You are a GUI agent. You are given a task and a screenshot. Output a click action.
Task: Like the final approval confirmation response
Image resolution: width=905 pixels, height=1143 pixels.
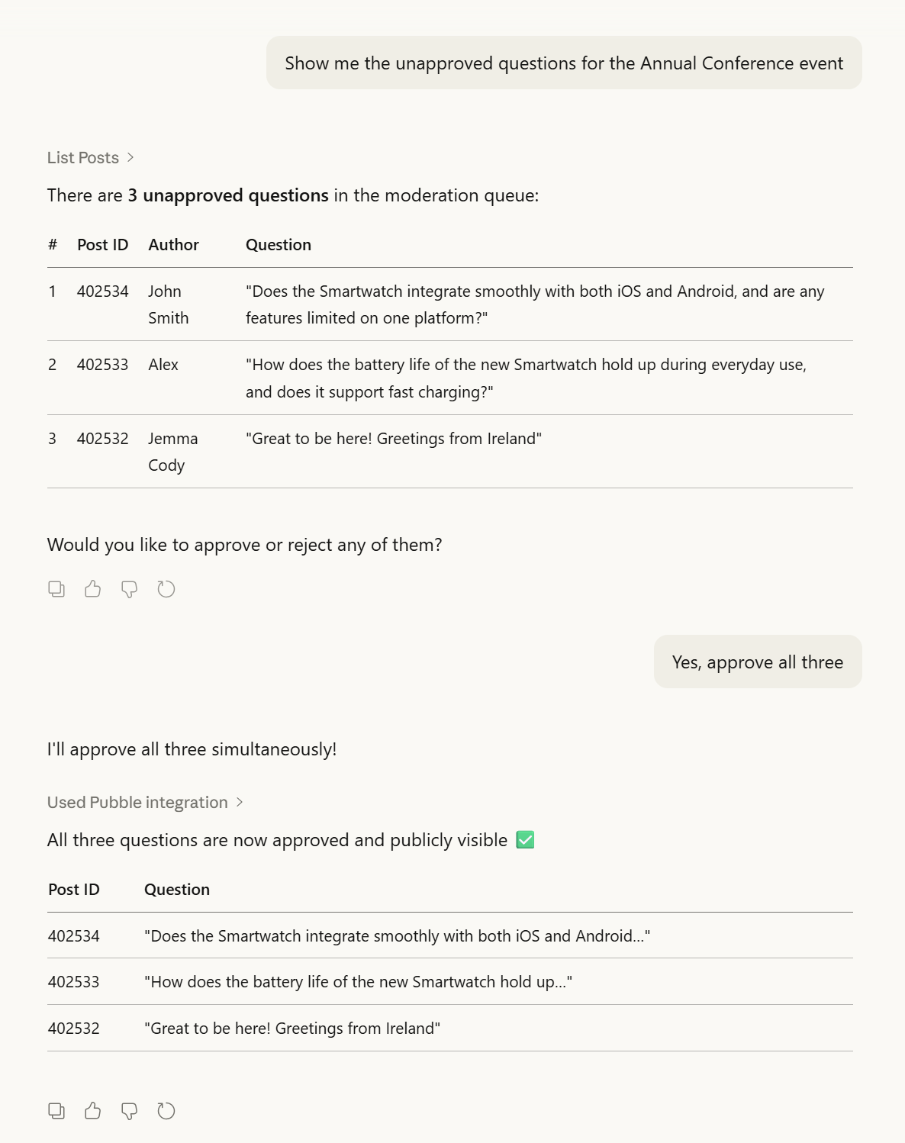pos(93,1111)
